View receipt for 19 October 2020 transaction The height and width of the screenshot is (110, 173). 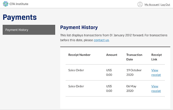[x=156, y=72]
